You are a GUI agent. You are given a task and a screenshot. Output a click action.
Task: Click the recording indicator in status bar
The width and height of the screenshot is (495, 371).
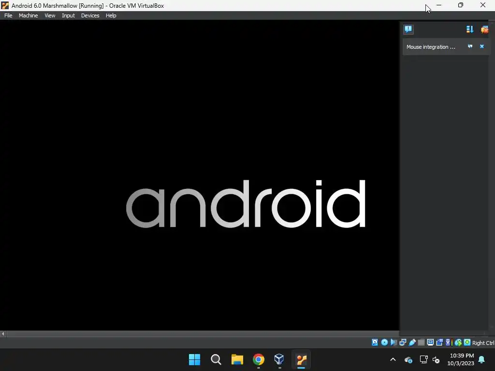tap(439, 342)
